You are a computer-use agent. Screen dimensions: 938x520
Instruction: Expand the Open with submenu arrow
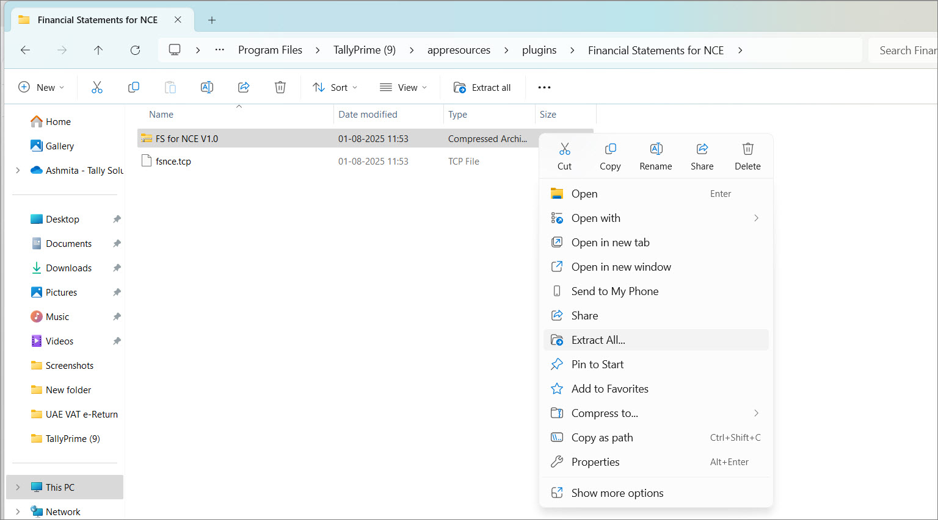pyautogui.click(x=756, y=218)
